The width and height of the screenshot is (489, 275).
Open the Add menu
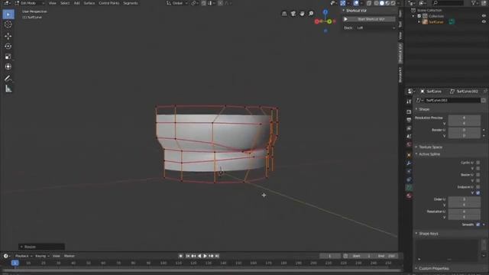[x=76, y=3]
